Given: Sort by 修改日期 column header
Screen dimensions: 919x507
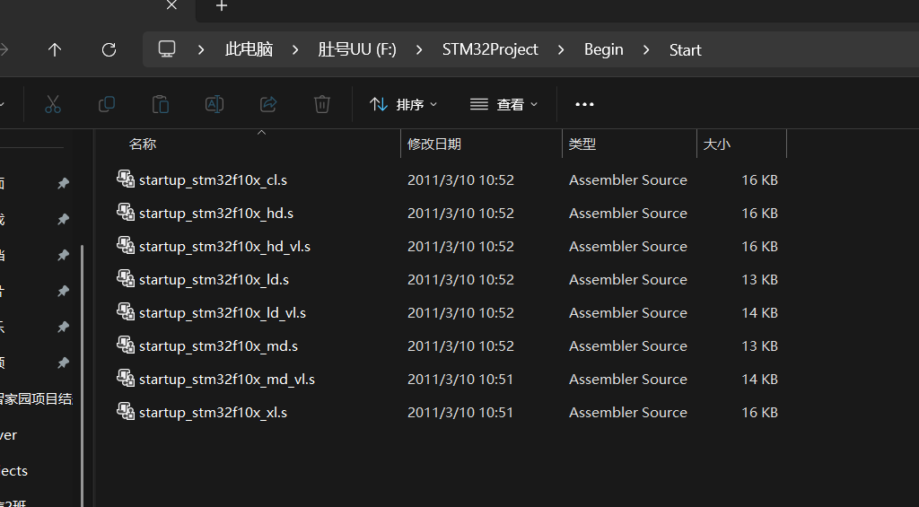Looking at the screenshot, I should pyautogui.click(x=434, y=144).
